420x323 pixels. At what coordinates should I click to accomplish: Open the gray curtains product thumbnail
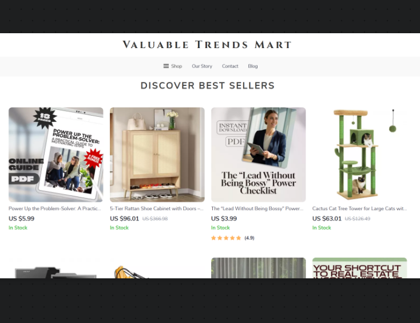(259, 268)
